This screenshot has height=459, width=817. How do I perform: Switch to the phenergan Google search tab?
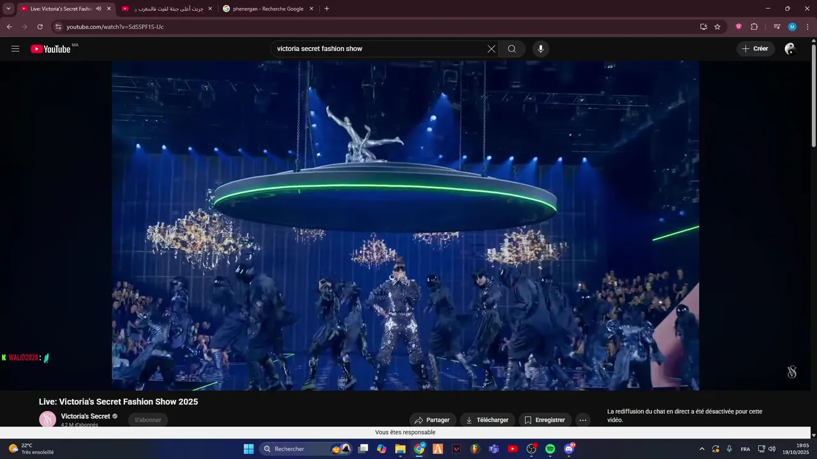click(x=268, y=9)
